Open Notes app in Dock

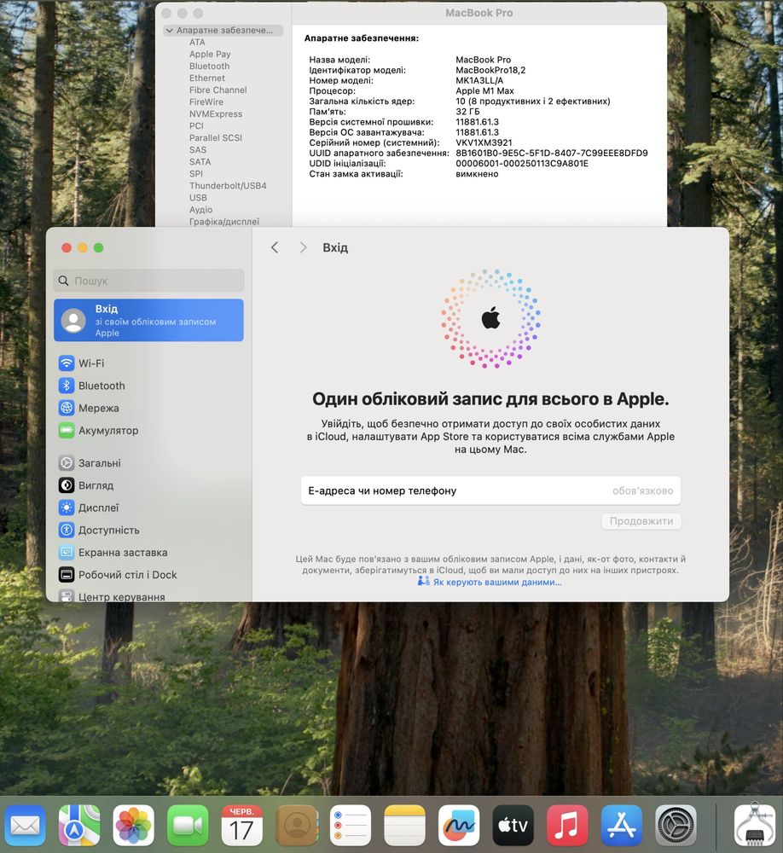coord(404,825)
